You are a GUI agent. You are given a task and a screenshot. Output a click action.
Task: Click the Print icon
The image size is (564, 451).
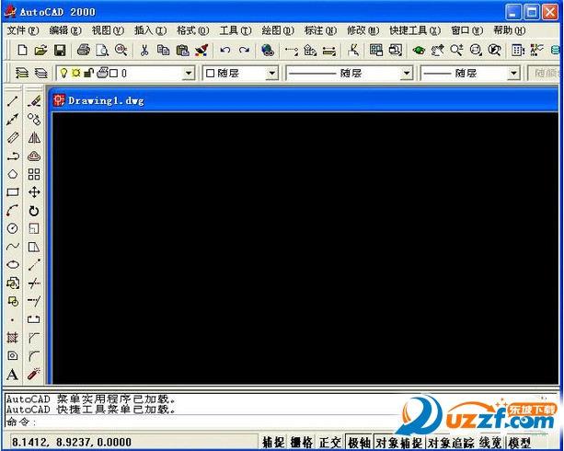pos(84,50)
